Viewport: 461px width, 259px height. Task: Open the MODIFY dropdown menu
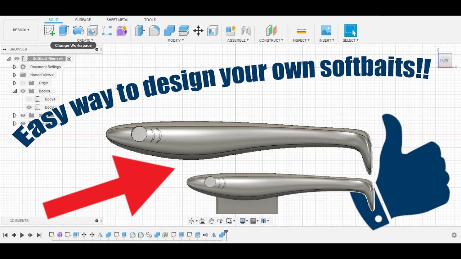tap(175, 40)
